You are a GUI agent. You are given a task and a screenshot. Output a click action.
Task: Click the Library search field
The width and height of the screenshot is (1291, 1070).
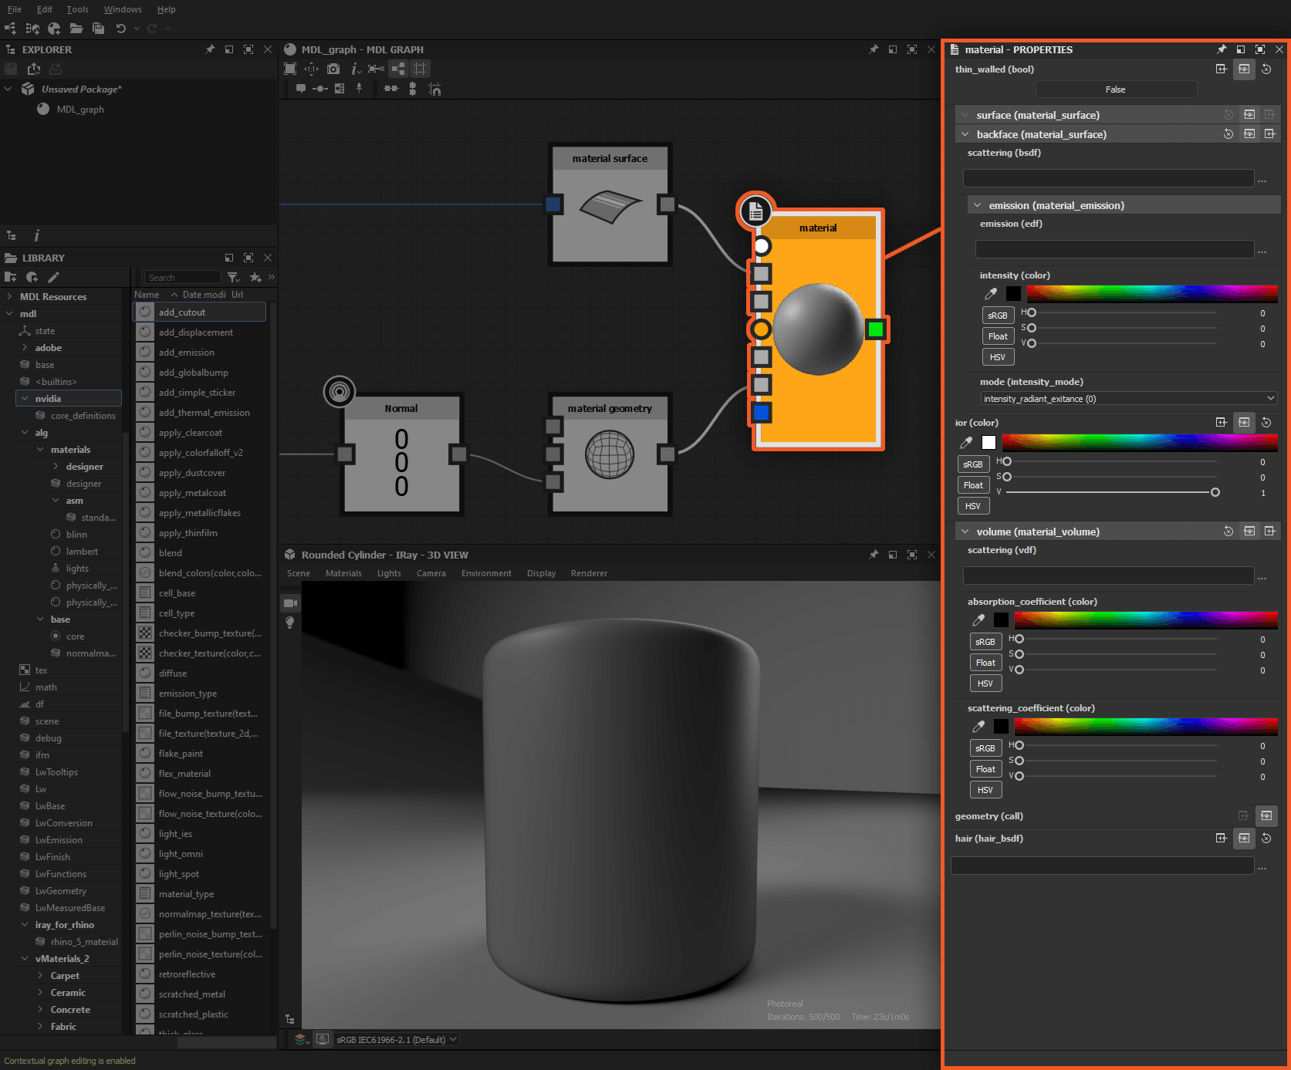[x=182, y=277]
